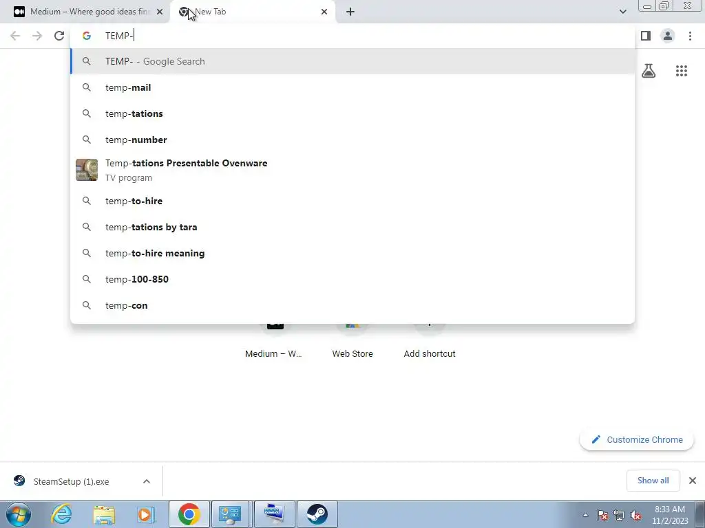Screen dimensions: 705x528
Task: Close the downloads bar
Action: tap(693, 481)
